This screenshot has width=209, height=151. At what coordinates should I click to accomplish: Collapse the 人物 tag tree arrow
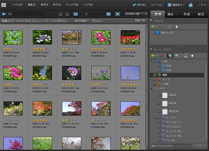point(152,61)
